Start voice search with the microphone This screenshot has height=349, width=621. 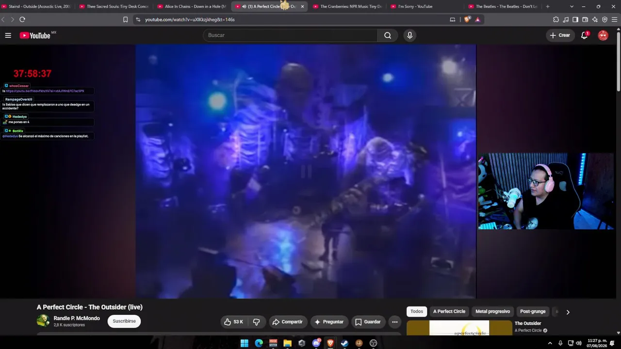410,35
